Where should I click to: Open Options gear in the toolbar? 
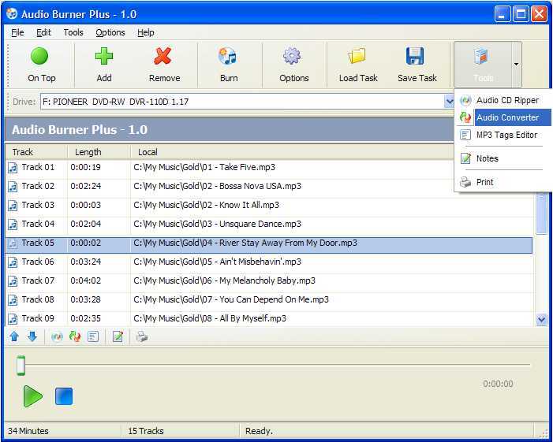coord(292,56)
